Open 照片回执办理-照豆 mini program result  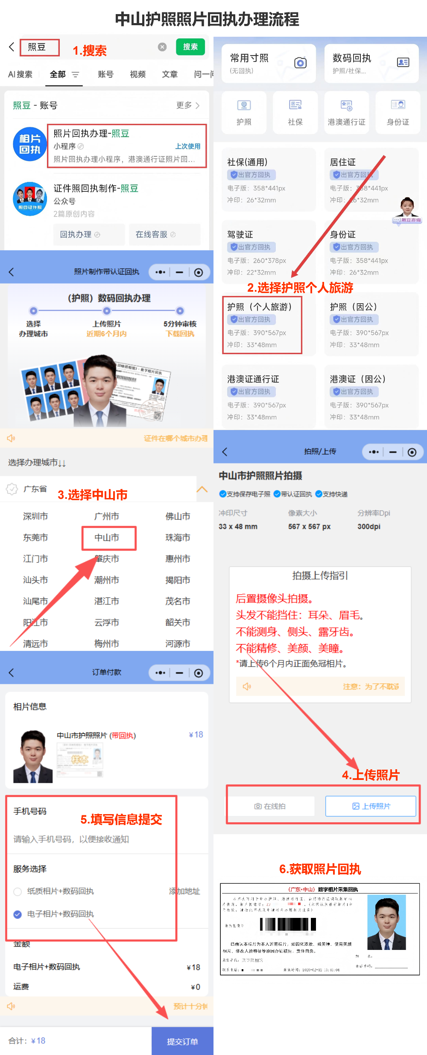pos(127,146)
